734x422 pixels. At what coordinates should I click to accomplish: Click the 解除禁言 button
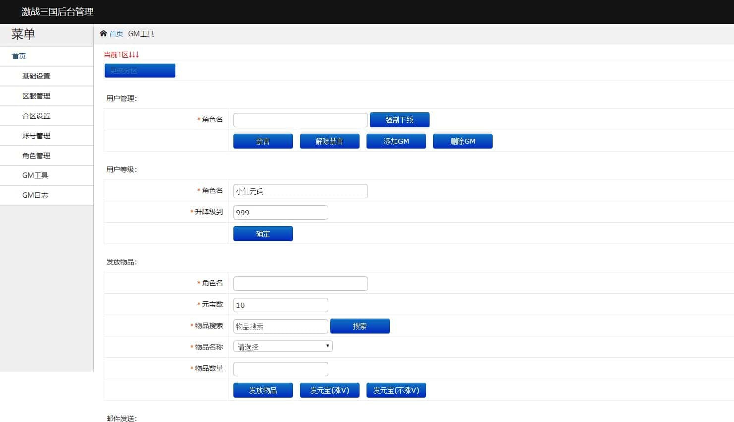click(x=329, y=141)
